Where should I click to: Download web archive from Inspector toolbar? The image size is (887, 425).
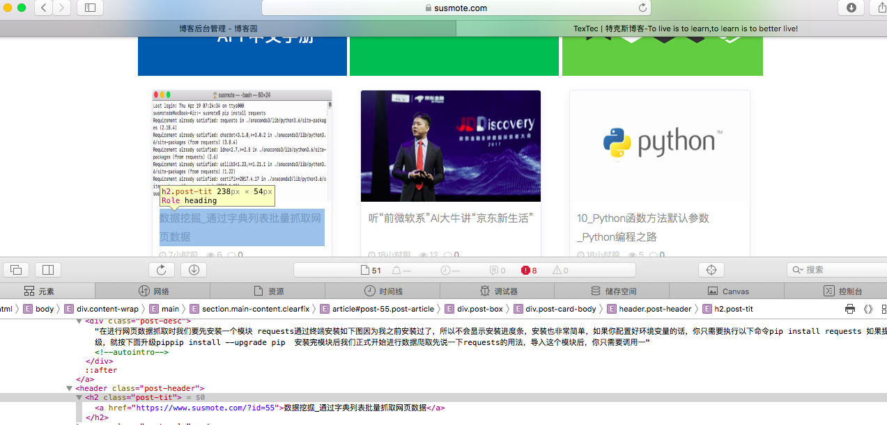pyautogui.click(x=194, y=270)
